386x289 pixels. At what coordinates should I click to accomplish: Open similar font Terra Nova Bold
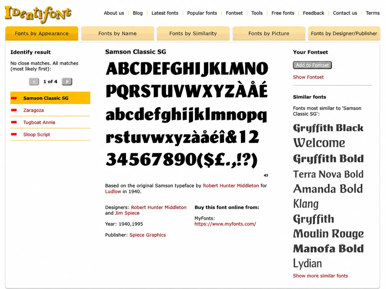click(x=328, y=174)
